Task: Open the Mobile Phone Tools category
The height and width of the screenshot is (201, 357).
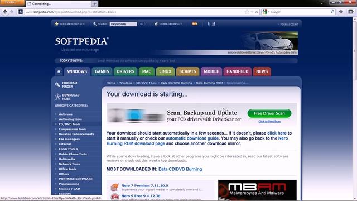Action: pyautogui.click(x=73, y=154)
